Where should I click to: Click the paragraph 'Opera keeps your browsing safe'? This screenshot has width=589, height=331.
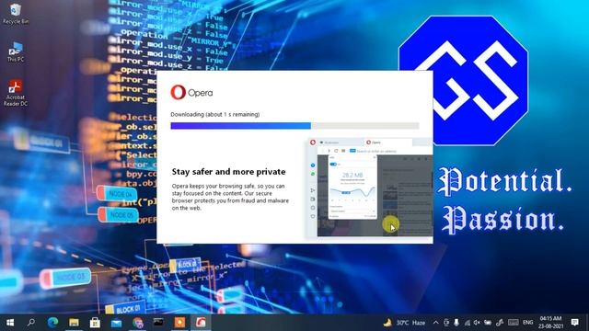tap(230, 197)
